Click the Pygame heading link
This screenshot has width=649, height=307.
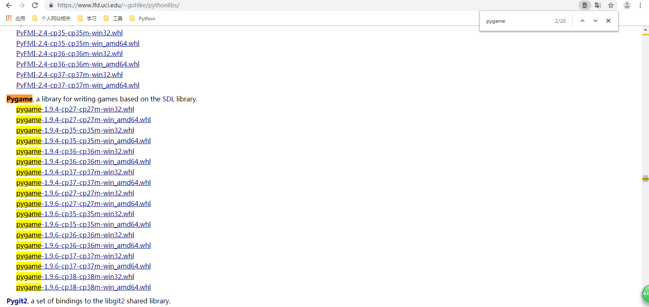pos(19,99)
